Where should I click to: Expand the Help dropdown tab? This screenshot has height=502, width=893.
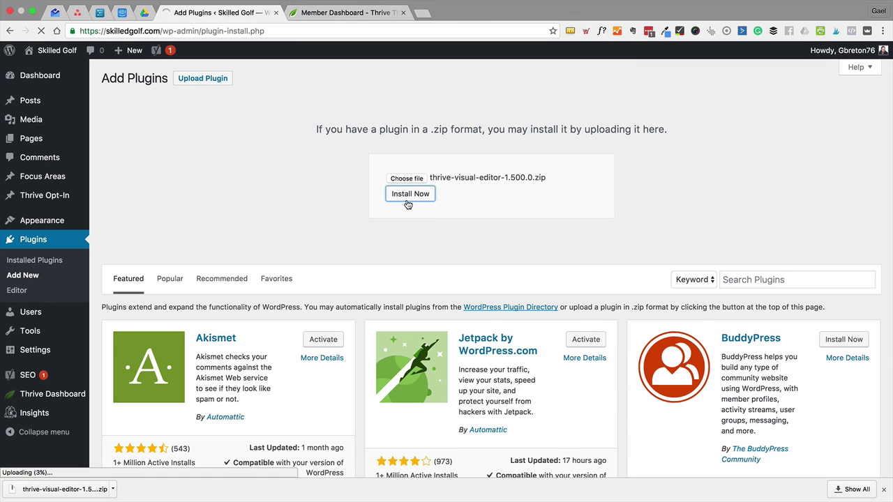[x=860, y=67]
